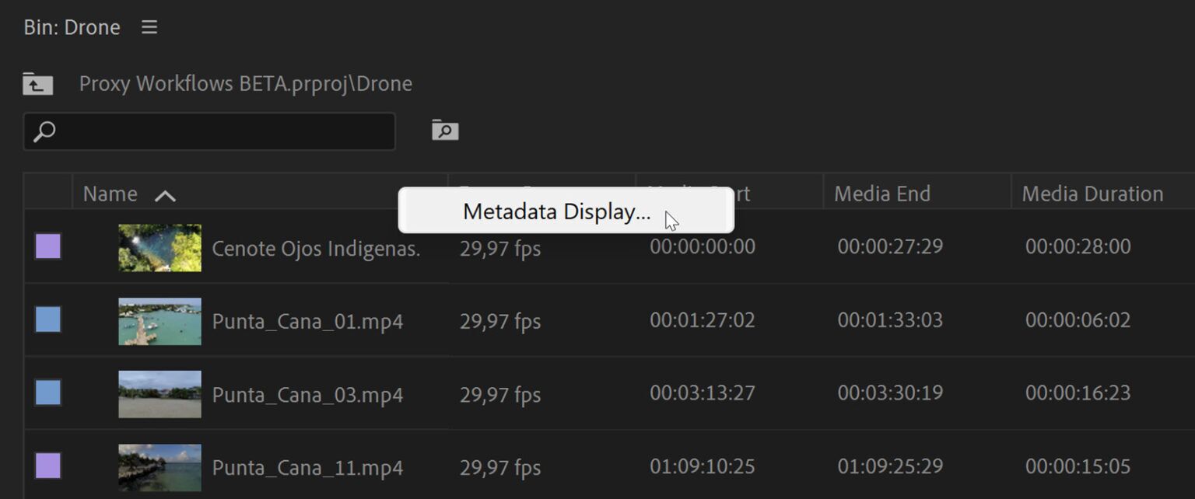Select the Punta_Cana_01.mp4 clip name
This screenshot has height=499, width=1195.
307,320
